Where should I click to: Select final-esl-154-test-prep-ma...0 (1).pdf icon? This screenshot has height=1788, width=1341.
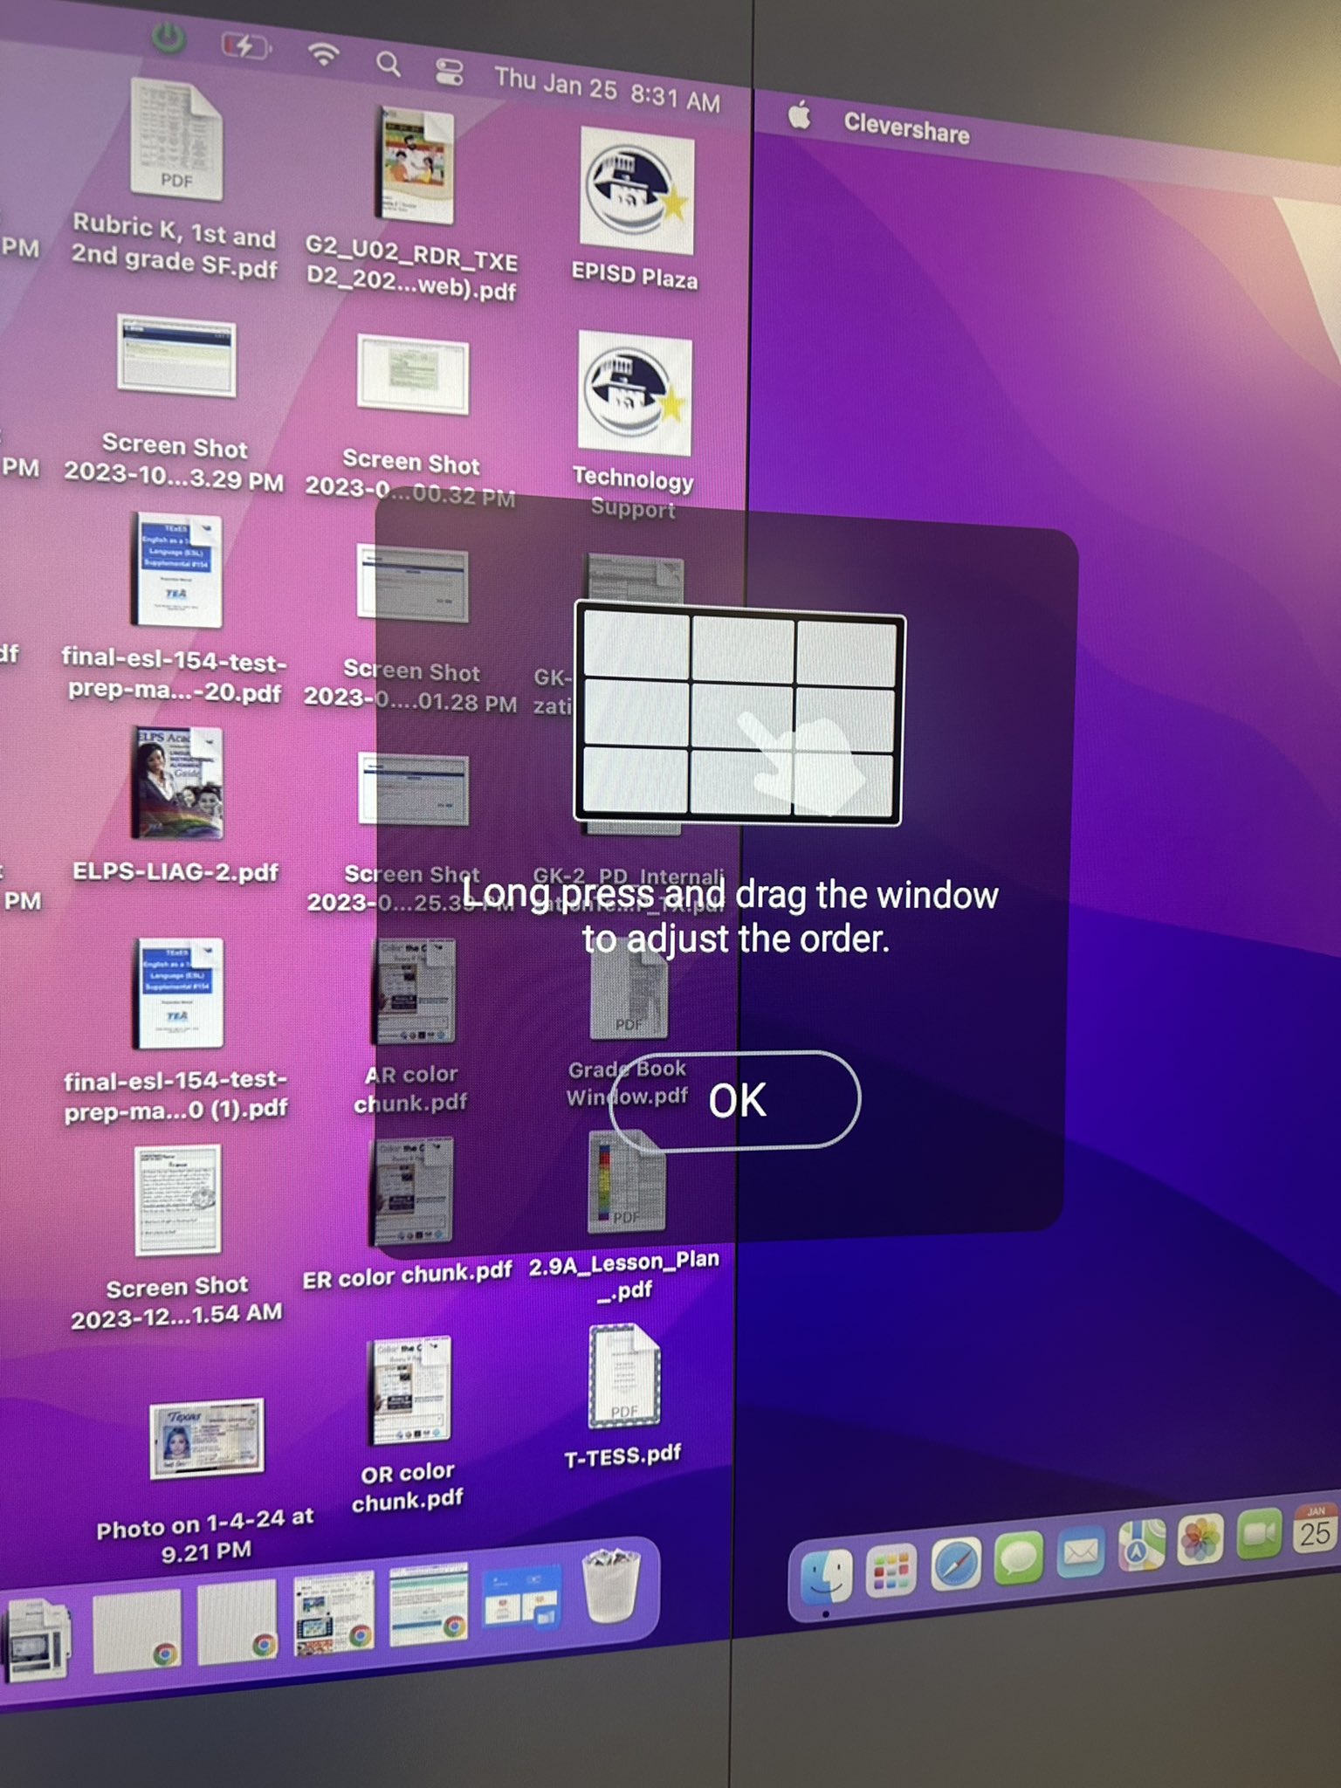179,994
